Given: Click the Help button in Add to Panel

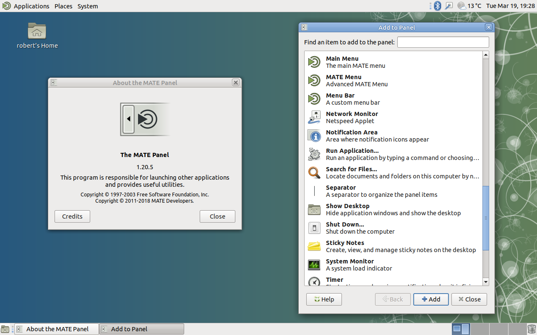Looking at the screenshot, I should coord(324,299).
